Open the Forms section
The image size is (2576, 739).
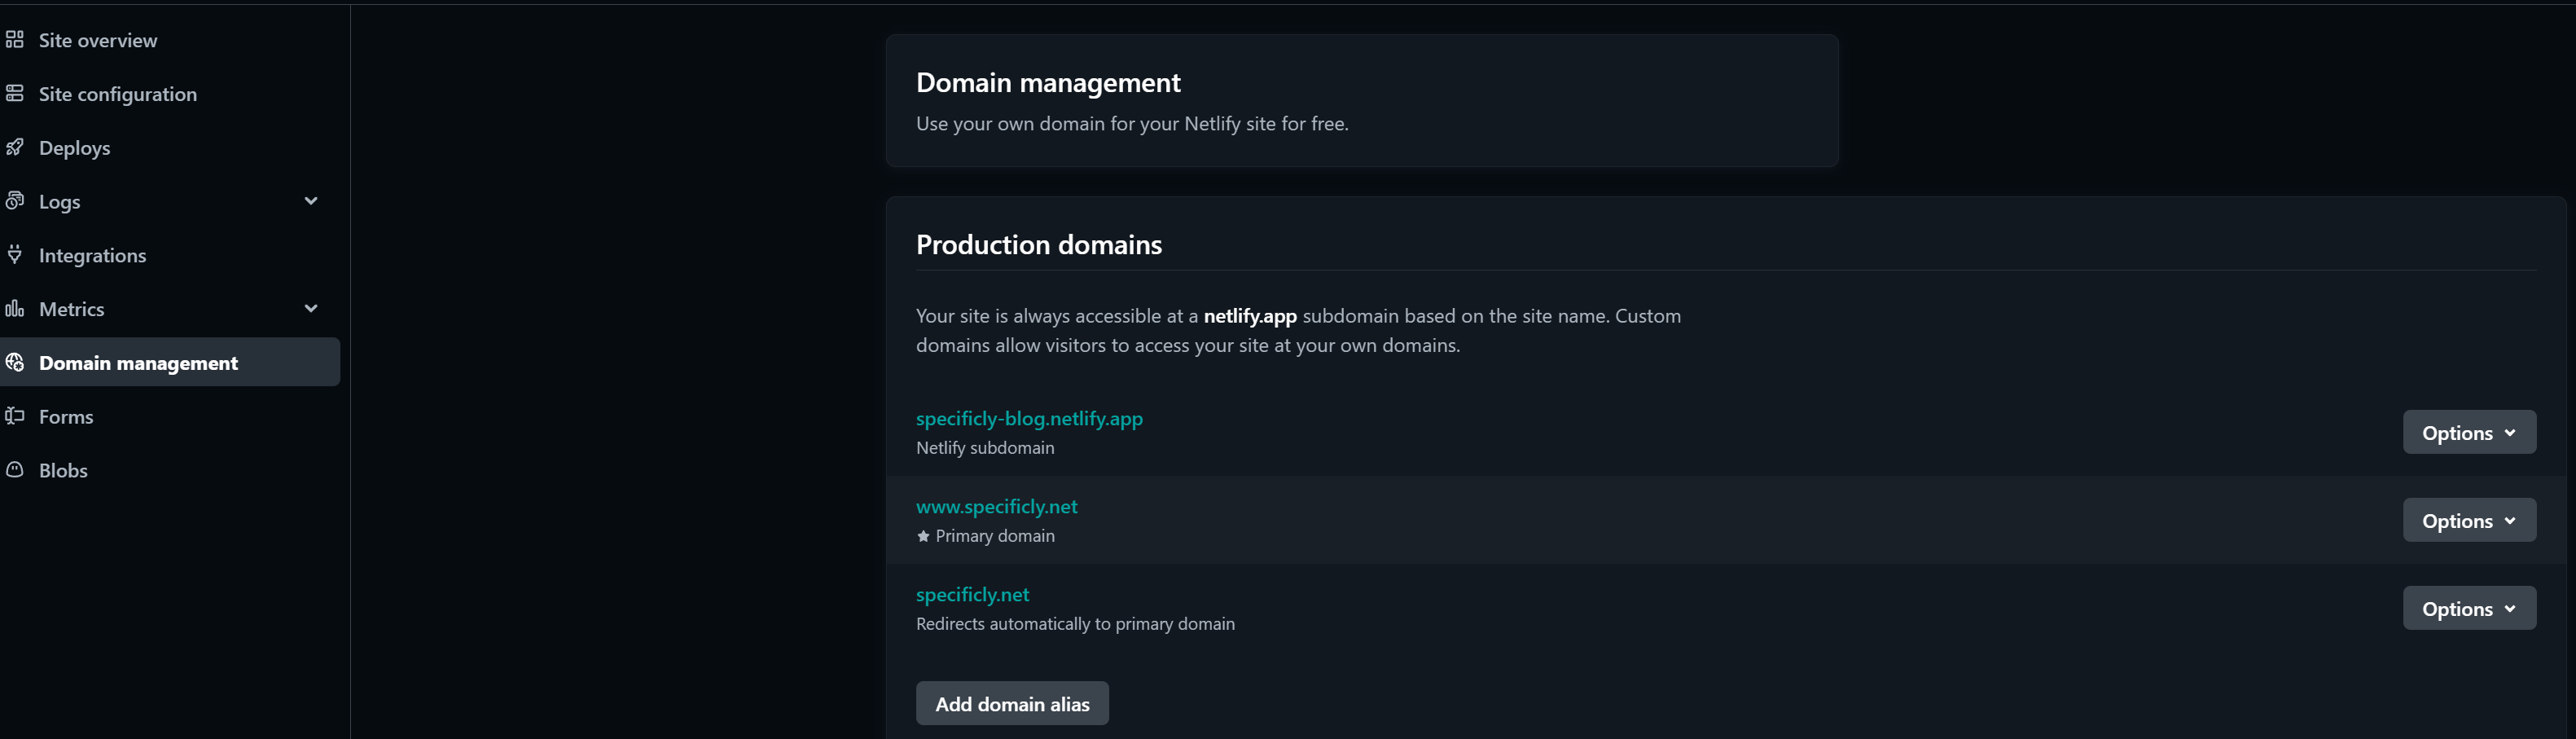(x=66, y=416)
